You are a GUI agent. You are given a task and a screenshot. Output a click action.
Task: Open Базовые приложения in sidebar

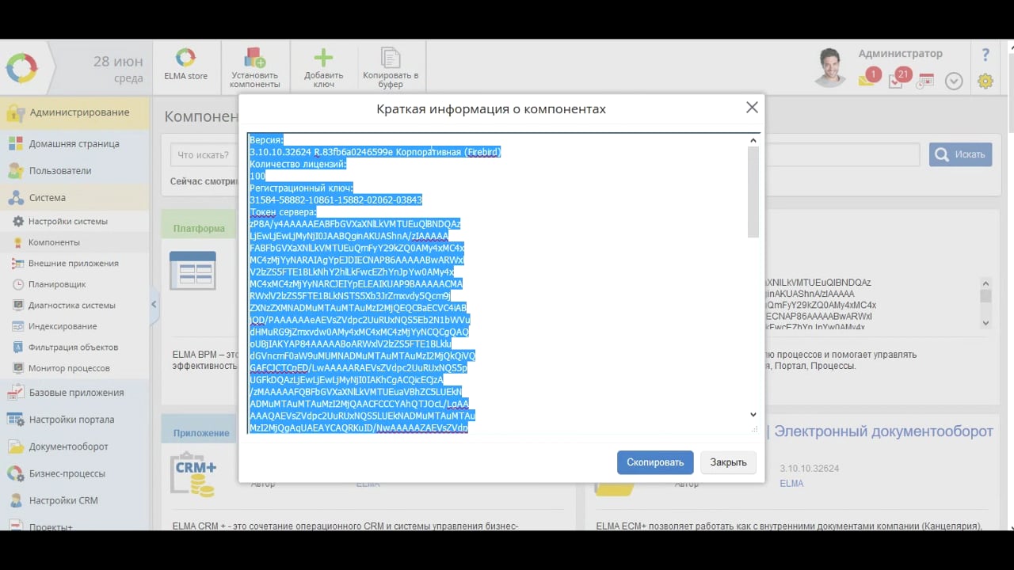[74, 393]
